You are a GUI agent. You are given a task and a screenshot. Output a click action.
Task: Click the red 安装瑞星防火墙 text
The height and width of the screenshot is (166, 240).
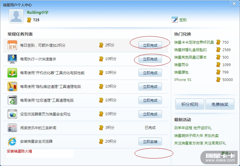click(x=20, y=151)
